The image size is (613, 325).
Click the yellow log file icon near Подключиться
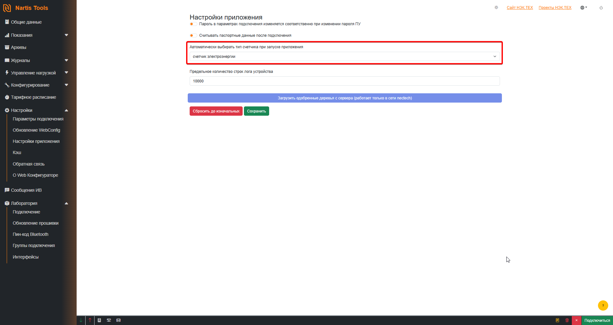pos(558,320)
